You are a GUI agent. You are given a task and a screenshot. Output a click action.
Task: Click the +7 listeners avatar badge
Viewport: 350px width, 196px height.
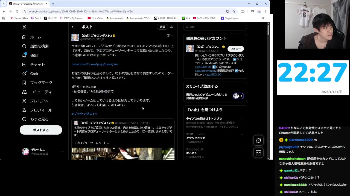(x=238, y=96)
